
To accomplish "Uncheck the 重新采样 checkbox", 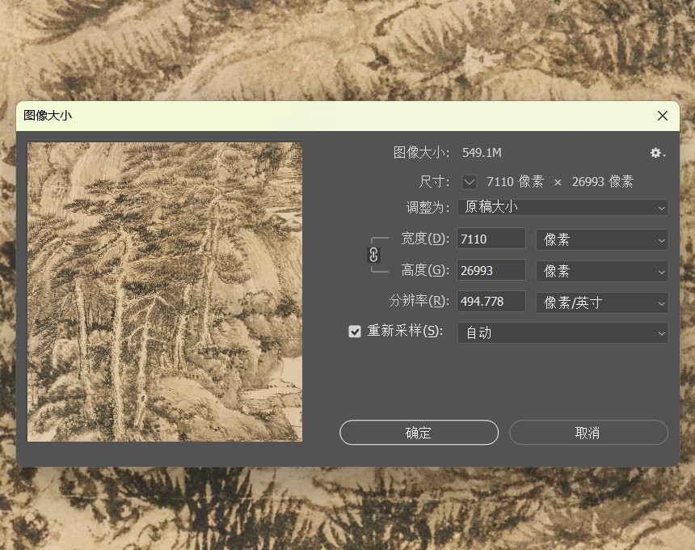I will click(355, 332).
